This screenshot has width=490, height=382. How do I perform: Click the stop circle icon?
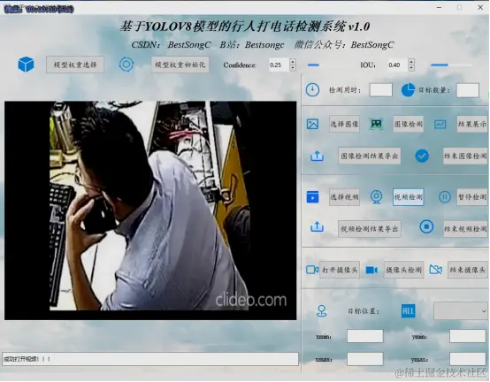pyautogui.click(x=426, y=226)
